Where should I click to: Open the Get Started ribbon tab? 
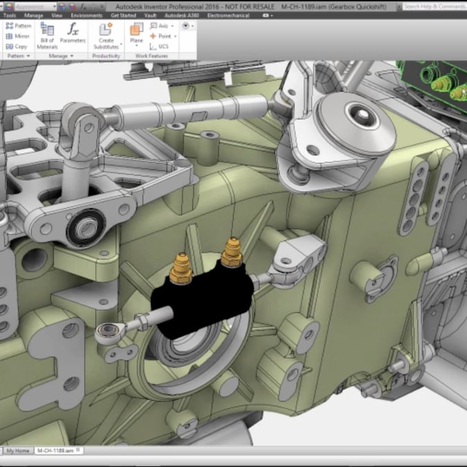[123, 15]
